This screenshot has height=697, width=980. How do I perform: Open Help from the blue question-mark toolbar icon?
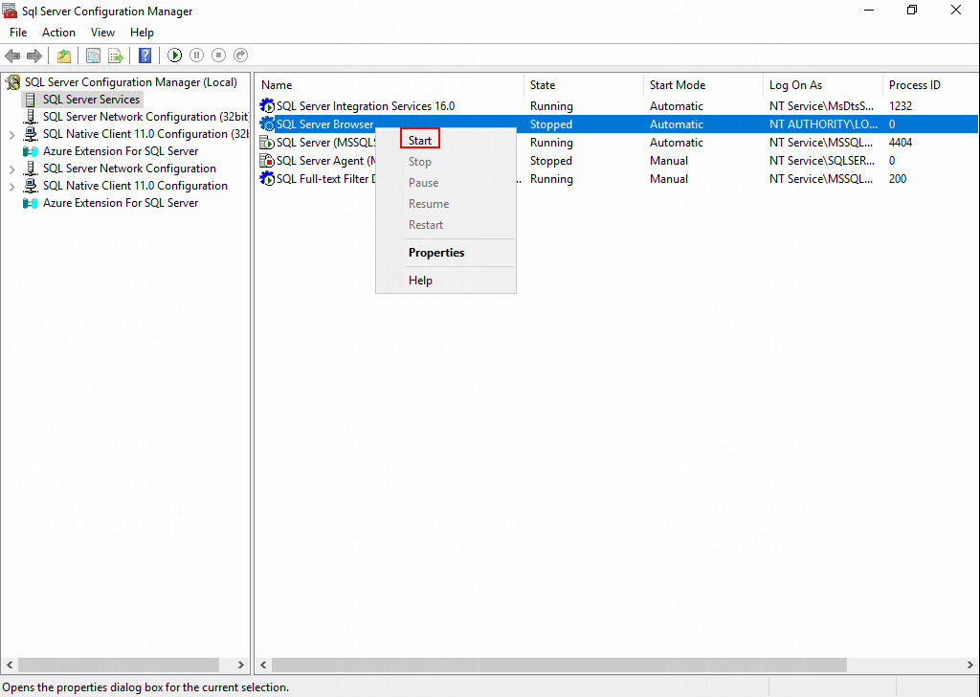[x=145, y=56]
